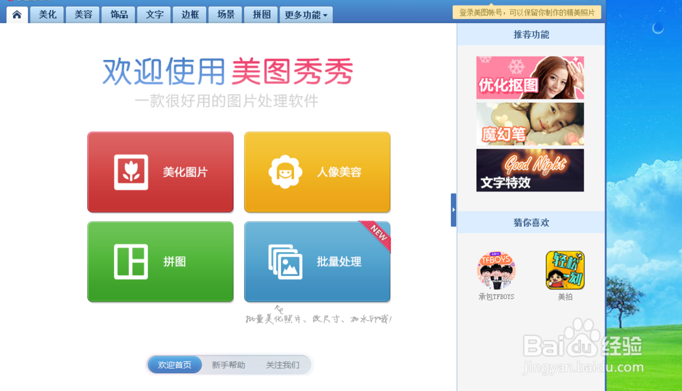Click the 美拍 app icon
The image size is (682, 391).
565,270
